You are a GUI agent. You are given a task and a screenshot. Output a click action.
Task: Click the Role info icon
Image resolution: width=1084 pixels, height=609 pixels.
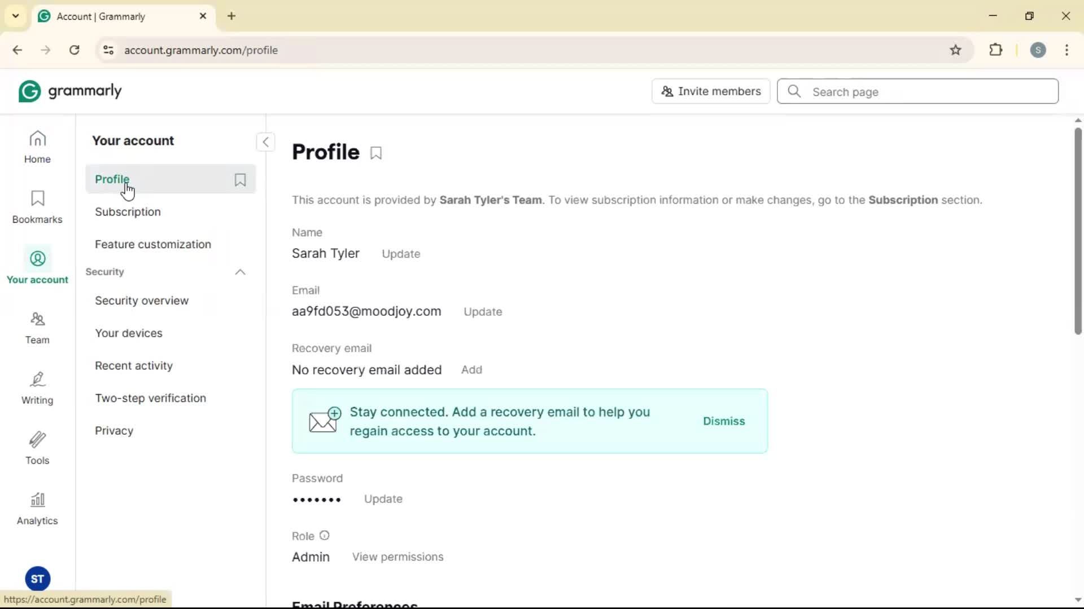click(x=324, y=536)
